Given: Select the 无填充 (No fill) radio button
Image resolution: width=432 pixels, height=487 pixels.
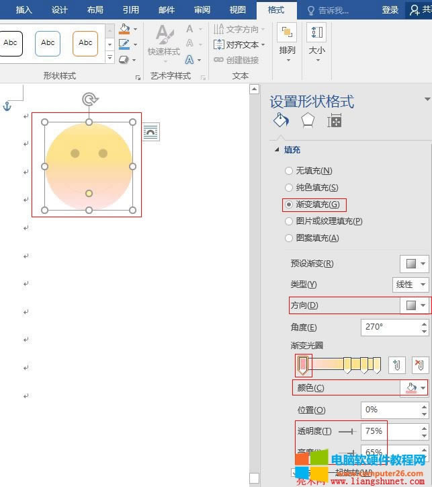Looking at the screenshot, I should pos(290,171).
